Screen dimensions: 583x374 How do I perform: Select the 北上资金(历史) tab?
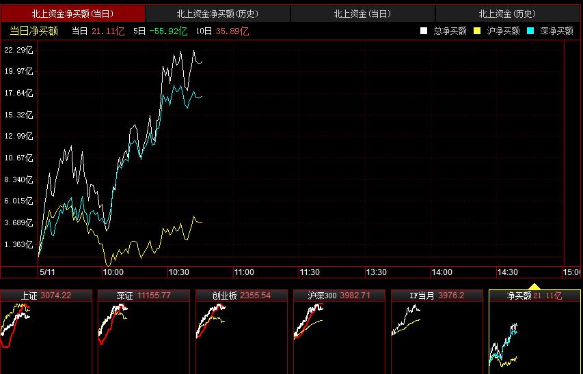point(507,14)
